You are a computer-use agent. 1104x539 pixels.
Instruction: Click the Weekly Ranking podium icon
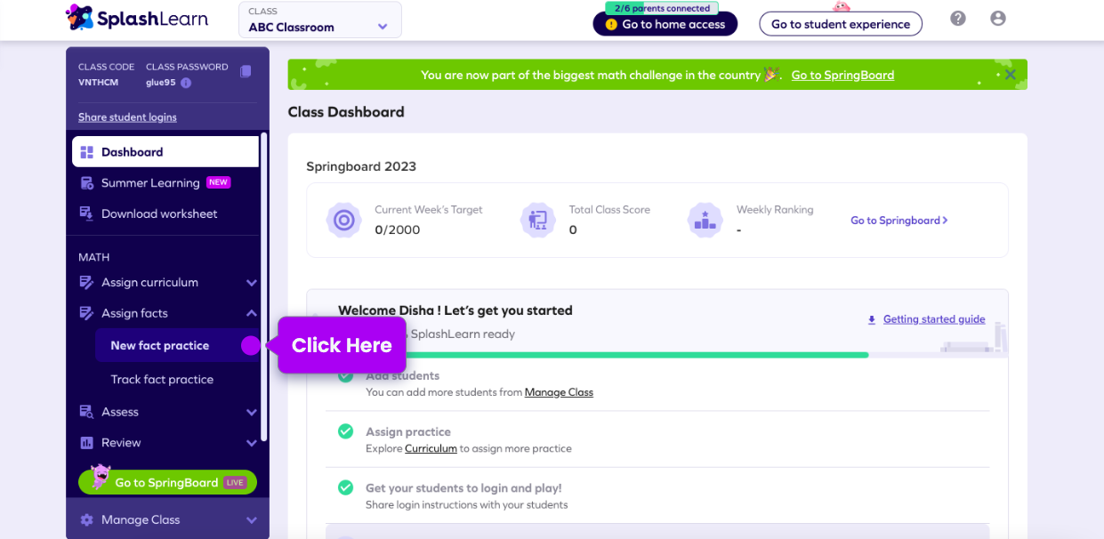pyautogui.click(x=705, y=220)
